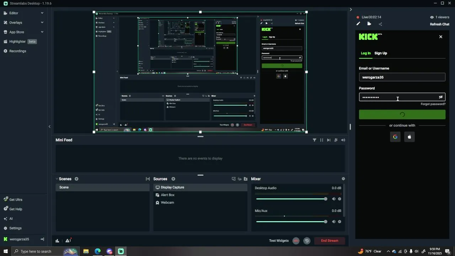Image resolution: width=455 pixels, height=256 pixels.
Task: Open Desktop Audio source settings gear
Action: click(x=339, y=199)
